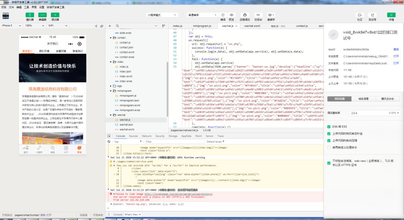The image size is (404, 220).
Task: Open the iPhone 5 device dropdown
Action: pos(11,26)
